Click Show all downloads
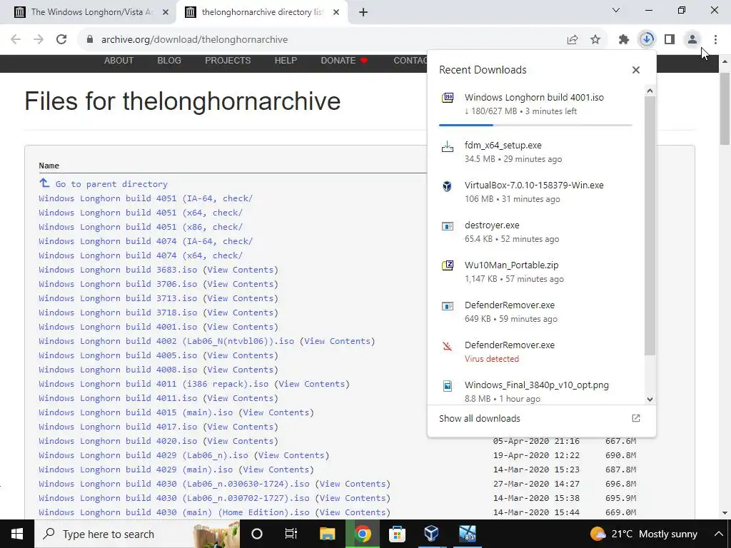 click(x=480, y=418)
